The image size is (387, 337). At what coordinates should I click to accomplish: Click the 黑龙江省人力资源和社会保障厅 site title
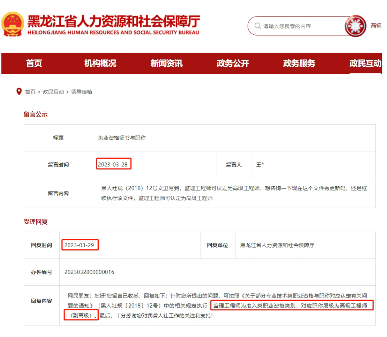[x=113, y=22]
